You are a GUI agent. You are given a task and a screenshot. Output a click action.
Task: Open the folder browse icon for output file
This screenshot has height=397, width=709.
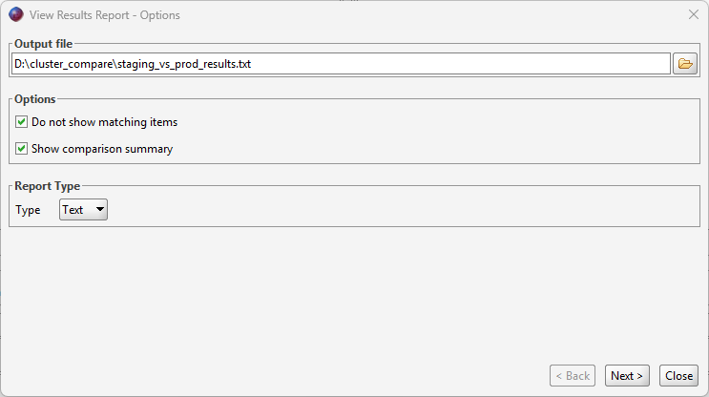(x=684, y=64)
